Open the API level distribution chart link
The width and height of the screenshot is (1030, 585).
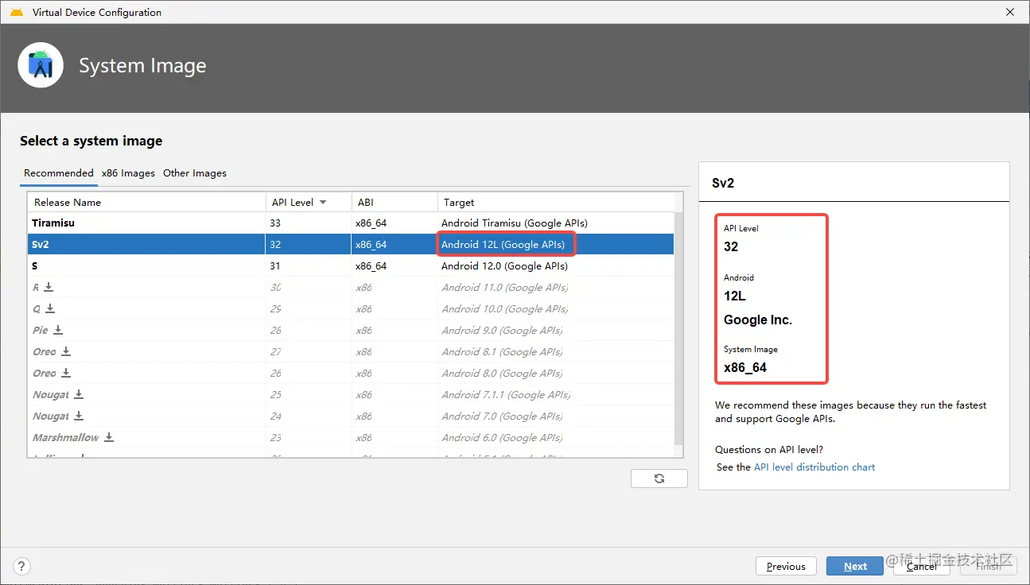[814, 467]
